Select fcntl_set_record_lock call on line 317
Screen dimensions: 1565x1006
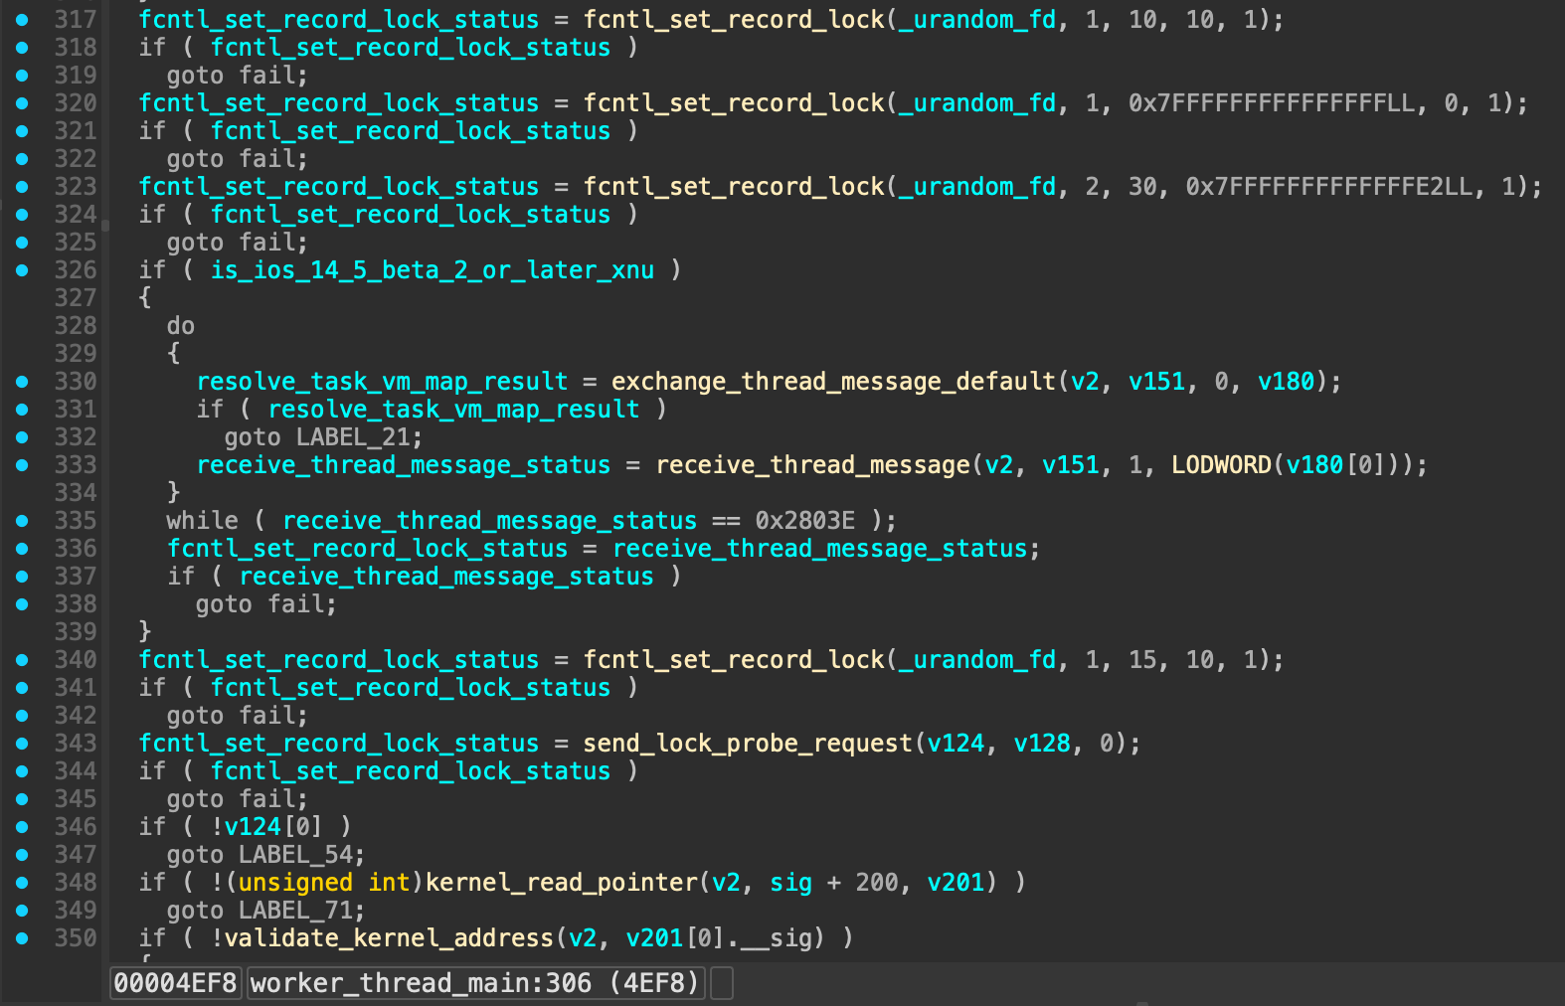(x=734, y=20)
